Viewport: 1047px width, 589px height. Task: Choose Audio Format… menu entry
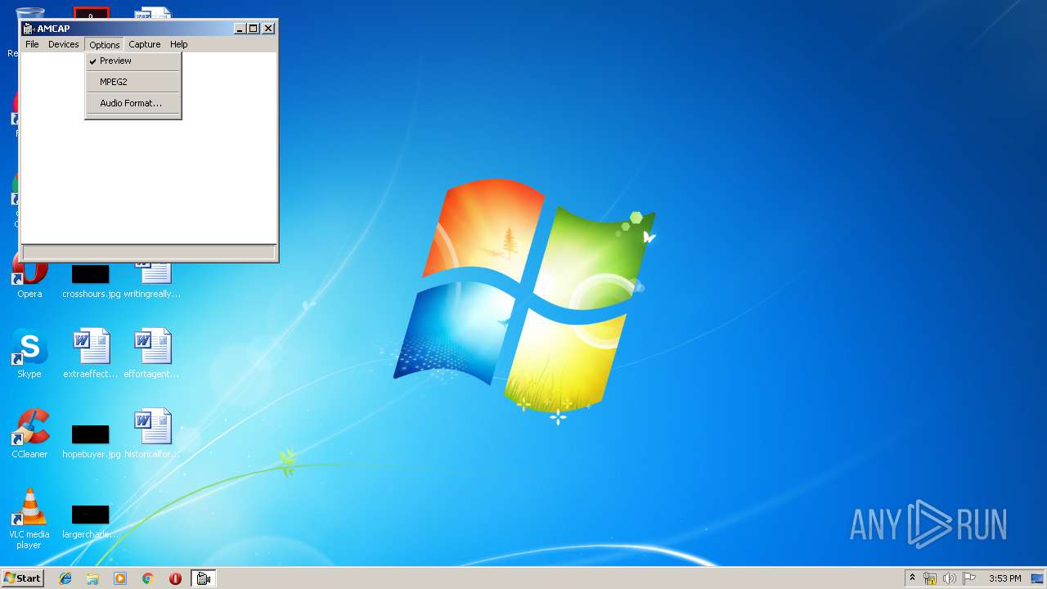pyautogui.click(x=133, y=103)
